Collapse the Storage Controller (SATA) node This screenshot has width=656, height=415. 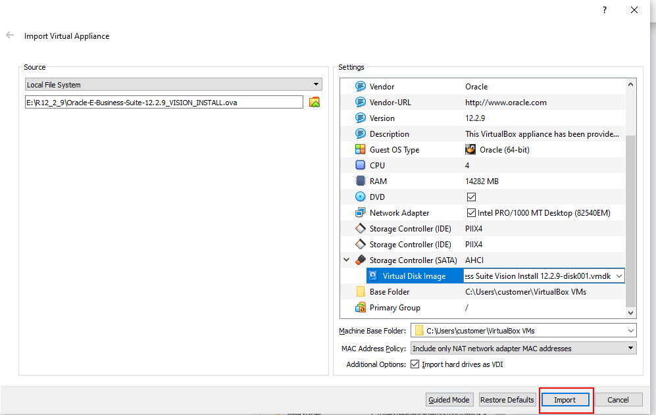[346, 260]
